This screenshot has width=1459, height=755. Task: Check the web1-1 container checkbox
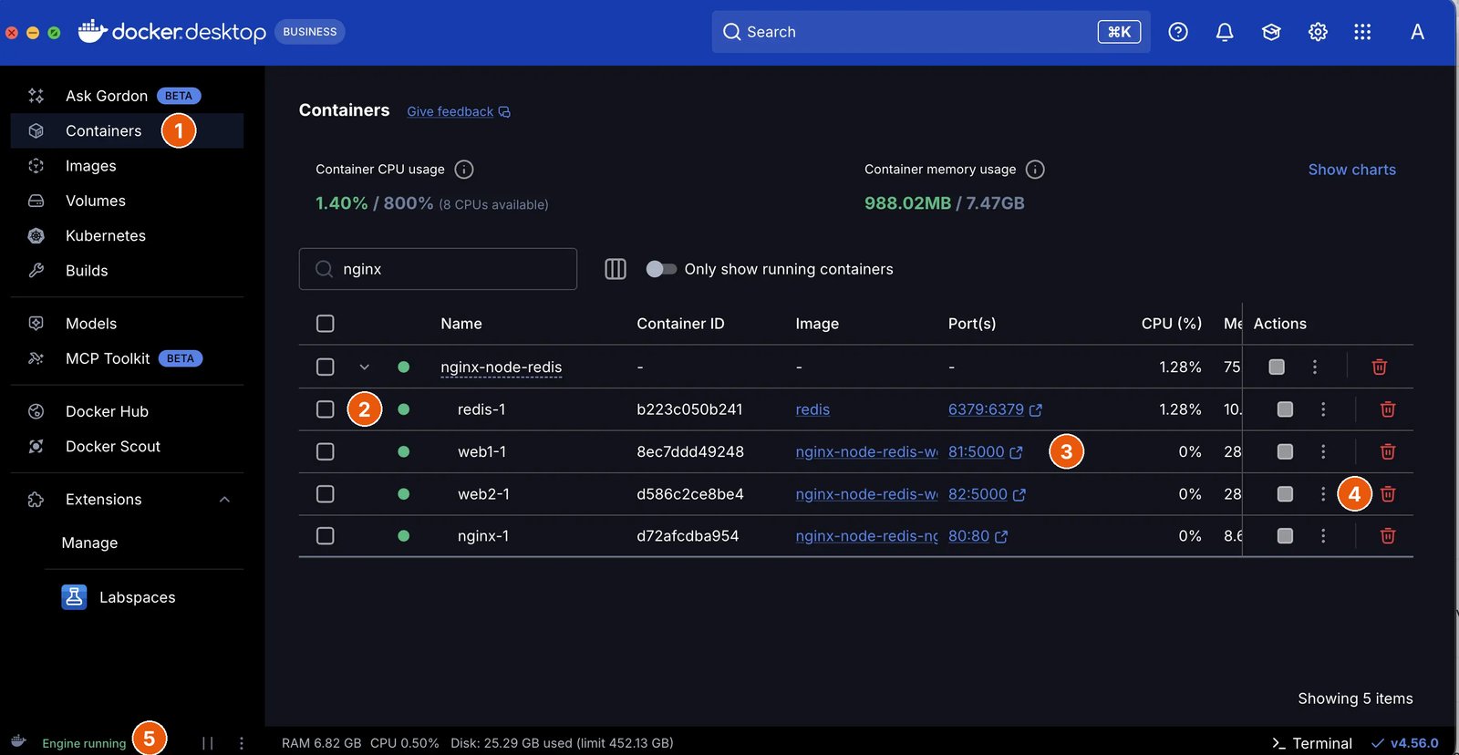click(326, 451)
